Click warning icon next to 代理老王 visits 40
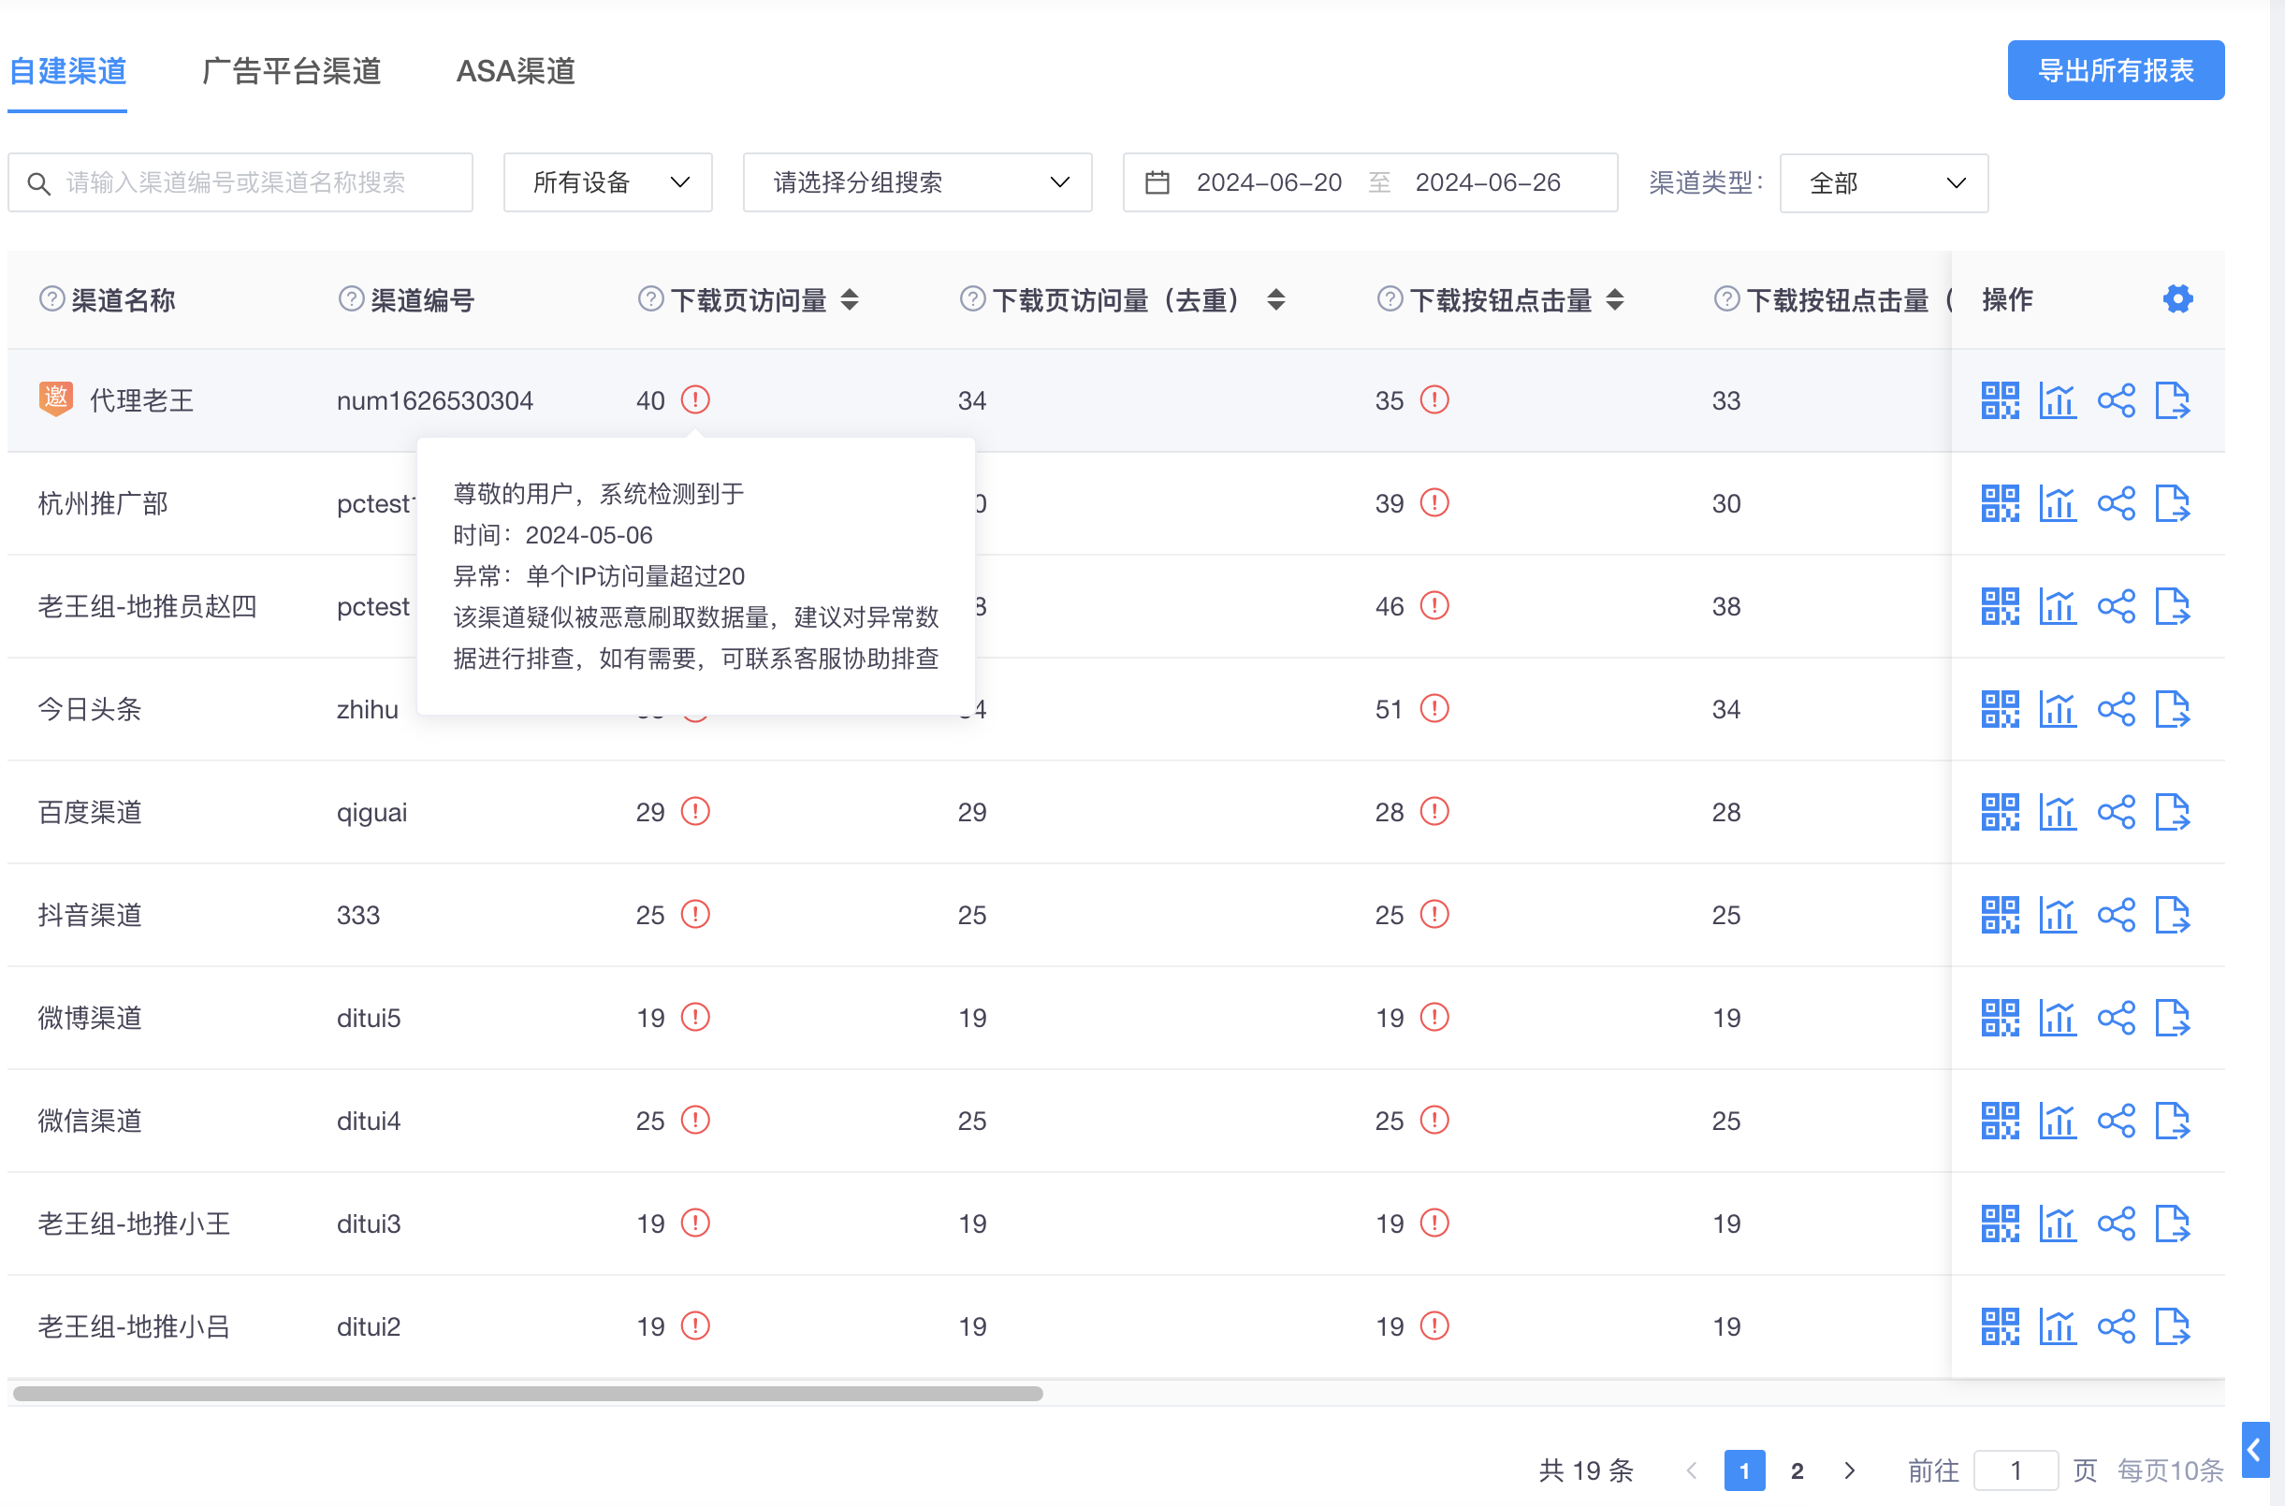 (695, 399)
